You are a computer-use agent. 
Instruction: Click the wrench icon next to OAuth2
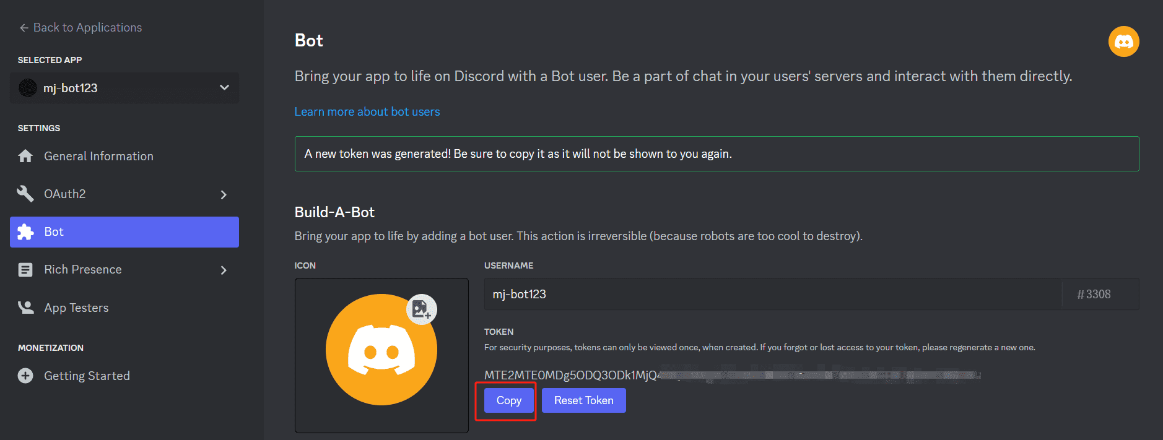point(25,194)
